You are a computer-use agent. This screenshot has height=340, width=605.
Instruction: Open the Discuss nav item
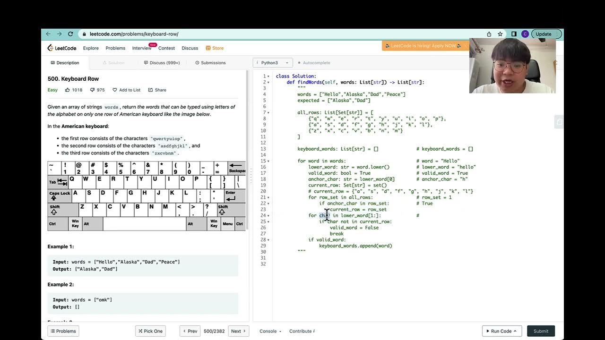(x=190, y=48)
